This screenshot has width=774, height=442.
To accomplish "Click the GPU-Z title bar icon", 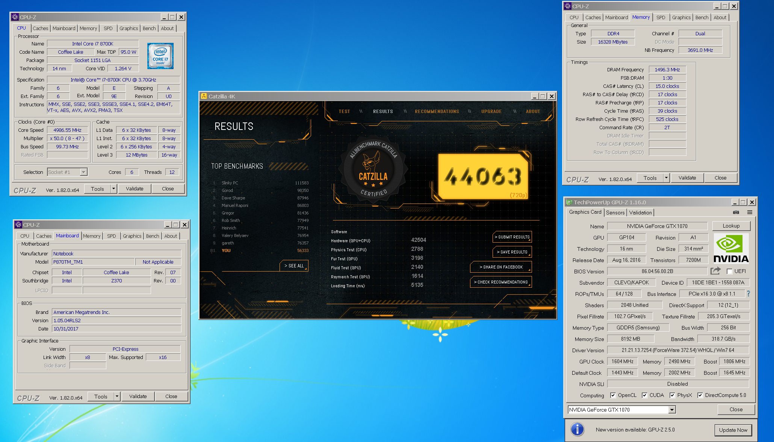I will tap(569, 202).
